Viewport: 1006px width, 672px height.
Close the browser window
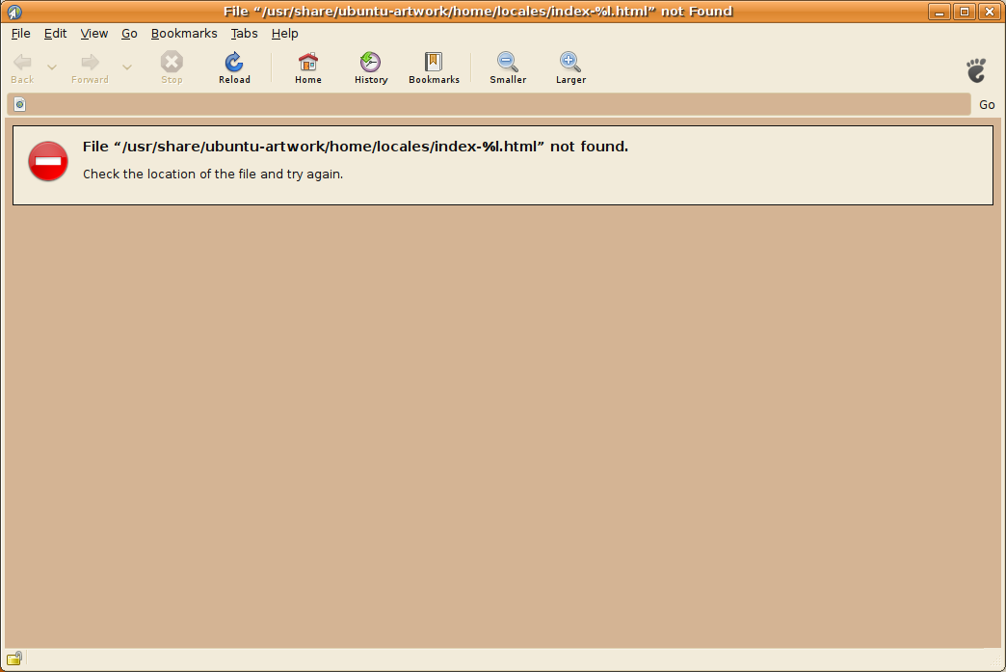990,12
